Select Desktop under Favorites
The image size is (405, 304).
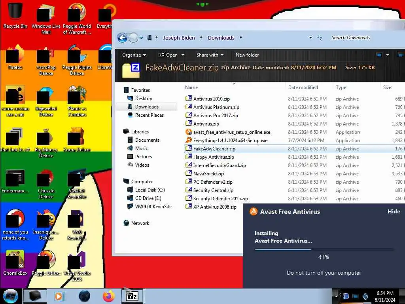click(144, 99)
